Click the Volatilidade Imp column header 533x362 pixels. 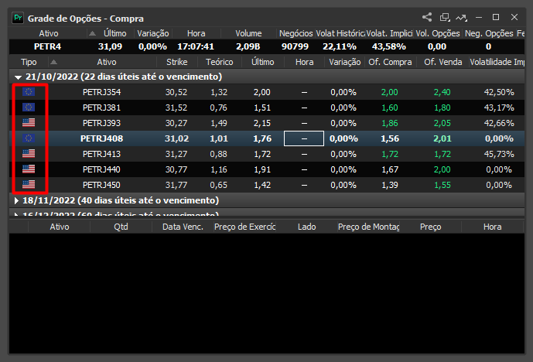497,62
